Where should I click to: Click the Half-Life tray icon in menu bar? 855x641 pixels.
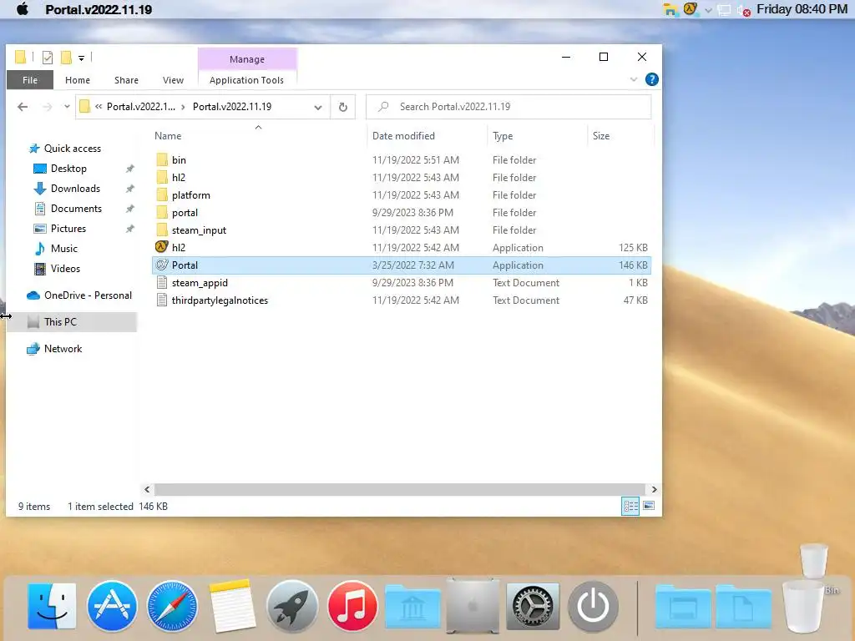[x=691, y=9]
